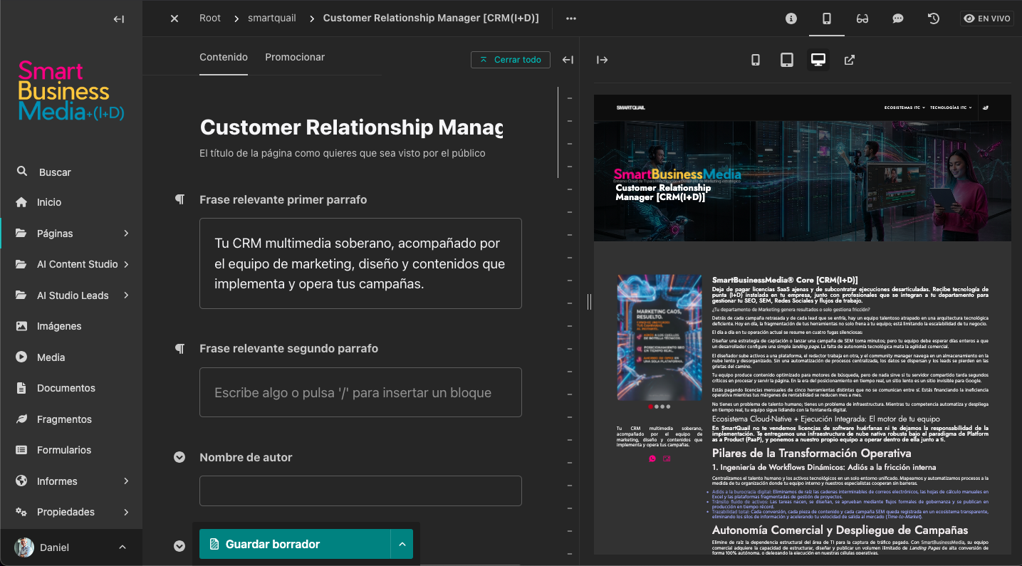1022x566 pixels.
Task: Click the email icon in the preview
Action: (x=667, y=458)
